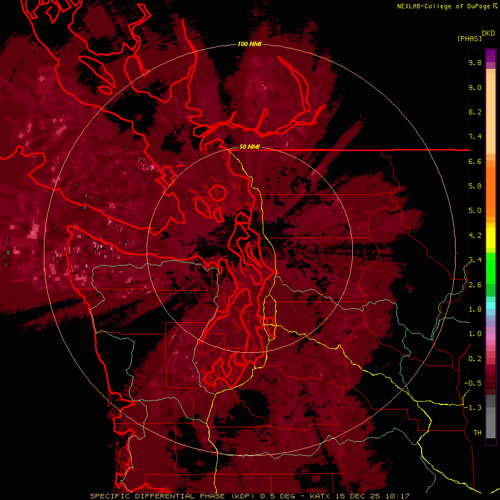Image resolution: width=500 pixels, height=500 pixels.
Task: Click the 9.8 value on the color scale
Action: coord(475,62)
